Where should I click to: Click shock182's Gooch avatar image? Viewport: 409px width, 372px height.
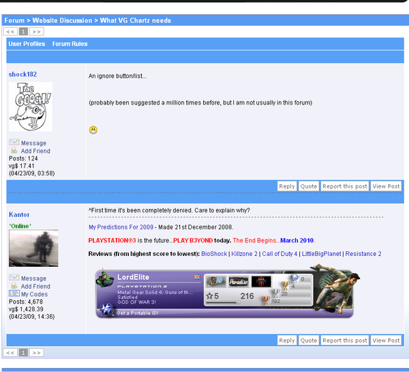(x=30, y=106)
